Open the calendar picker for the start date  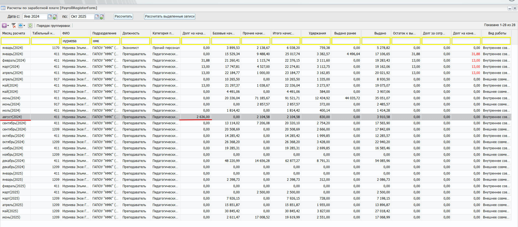(50, 16)
